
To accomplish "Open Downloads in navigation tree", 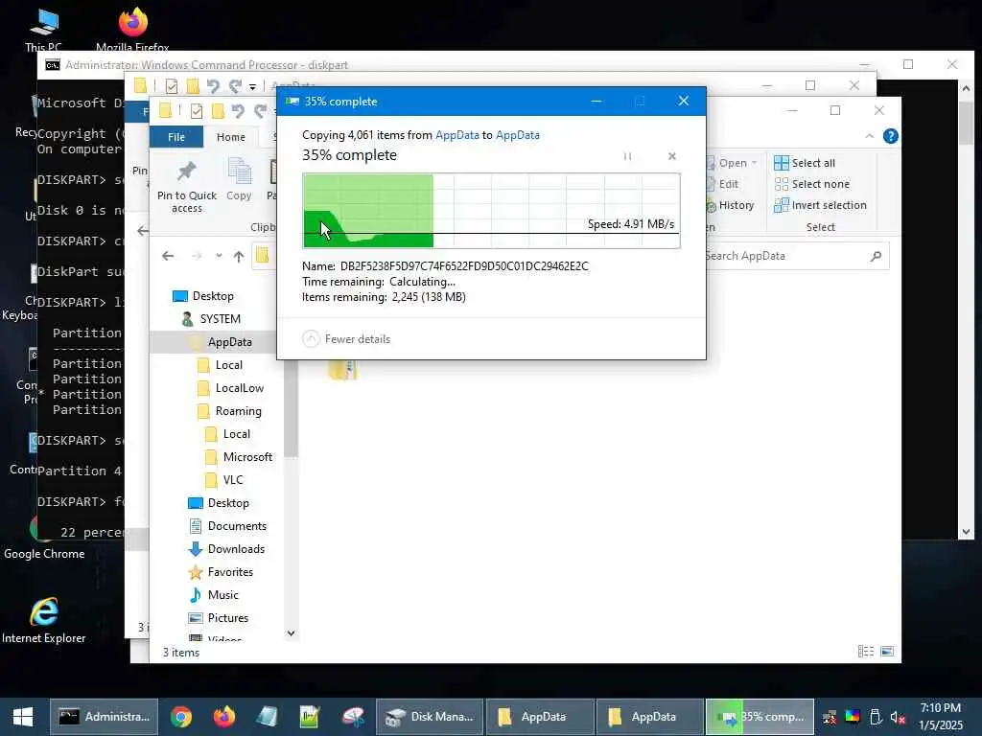I will tap(226, 549).
